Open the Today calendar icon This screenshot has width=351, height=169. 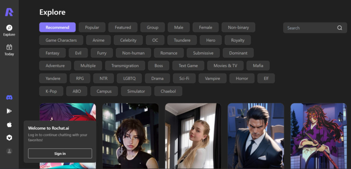(9, 48)
